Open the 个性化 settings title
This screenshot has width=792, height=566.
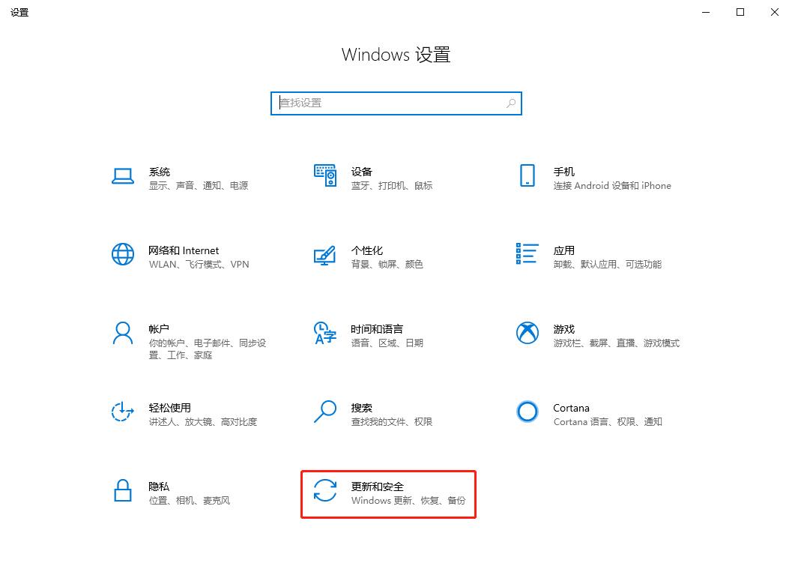click(x=366, y=250)
